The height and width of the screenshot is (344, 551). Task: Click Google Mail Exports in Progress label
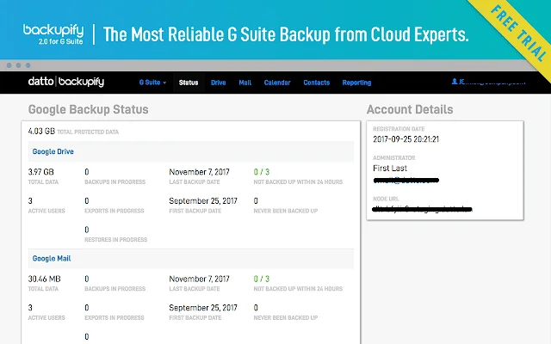115,317
